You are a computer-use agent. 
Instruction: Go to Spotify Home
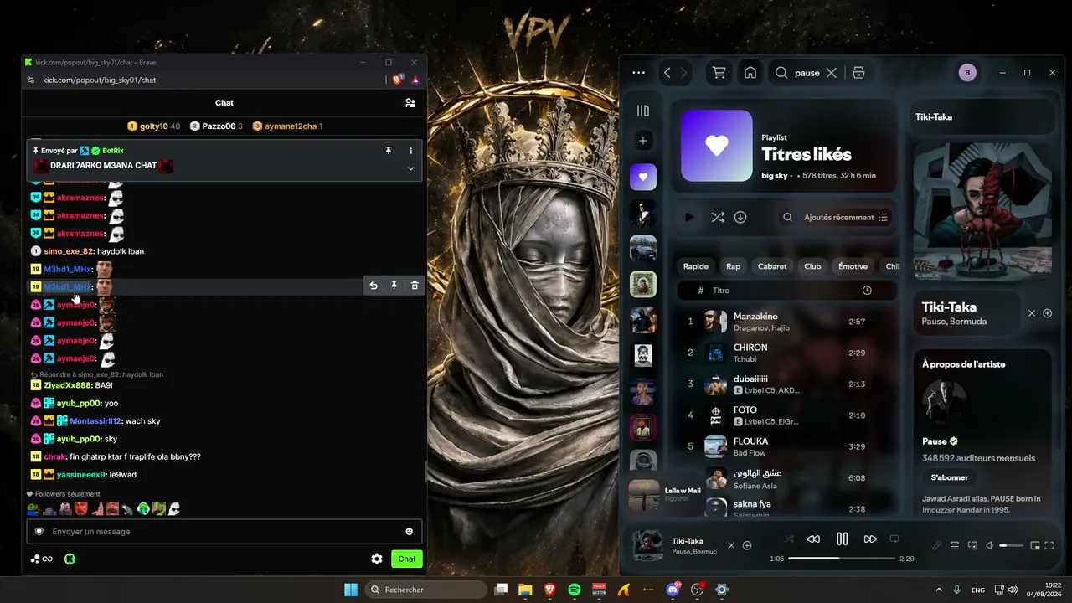coord(750,73)
